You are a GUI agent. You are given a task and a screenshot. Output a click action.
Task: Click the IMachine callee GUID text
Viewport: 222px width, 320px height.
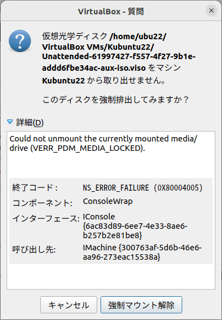[142, 253]
